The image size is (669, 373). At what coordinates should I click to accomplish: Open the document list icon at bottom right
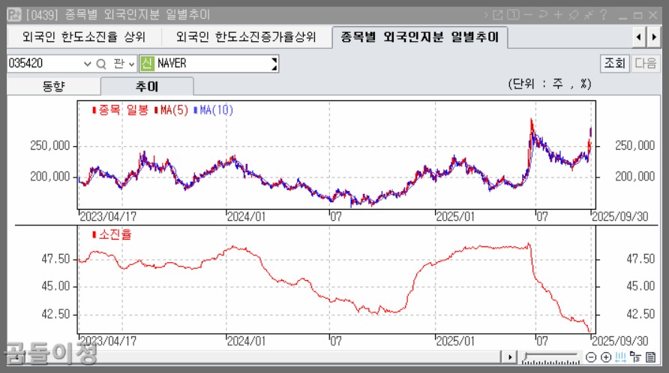click(651, 357)
